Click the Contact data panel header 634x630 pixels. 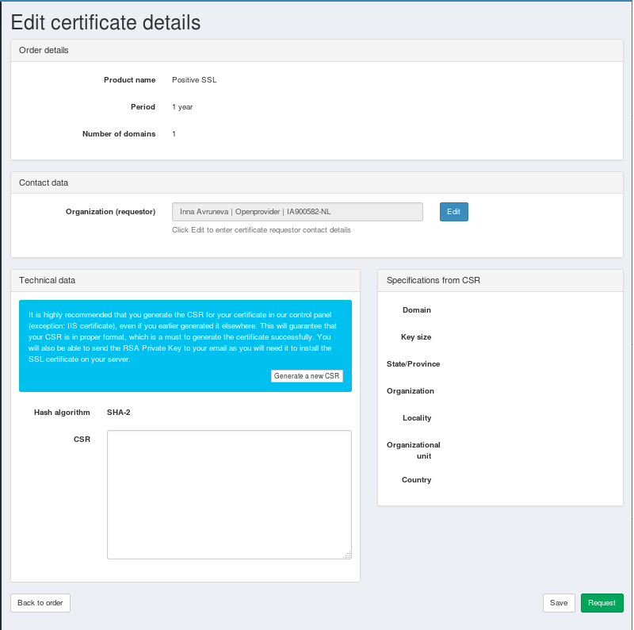coord(317,182)
